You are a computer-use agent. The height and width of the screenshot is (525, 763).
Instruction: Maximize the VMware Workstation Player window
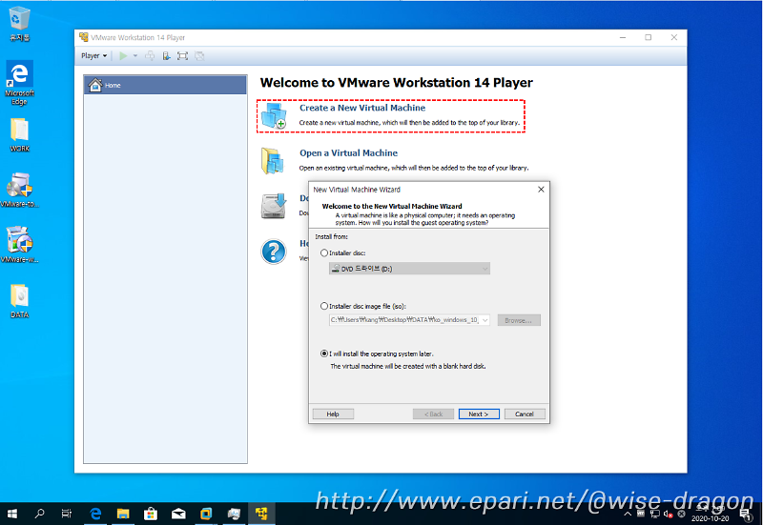tap(649, 37)
